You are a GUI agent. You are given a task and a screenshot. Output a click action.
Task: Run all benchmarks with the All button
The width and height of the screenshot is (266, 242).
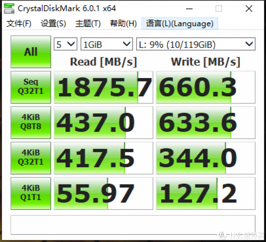(31, 52)
